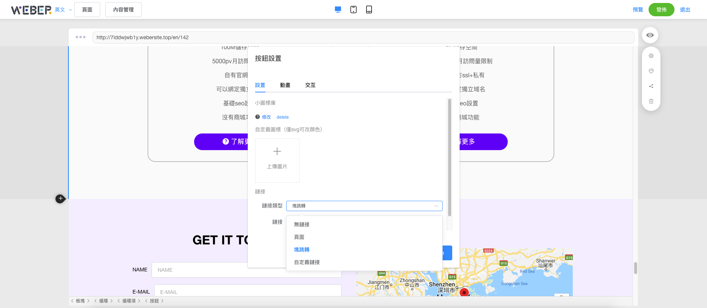Click the WEBER logo
The height and width of the screenshot is (308, 707).
[x=31, y=10]
